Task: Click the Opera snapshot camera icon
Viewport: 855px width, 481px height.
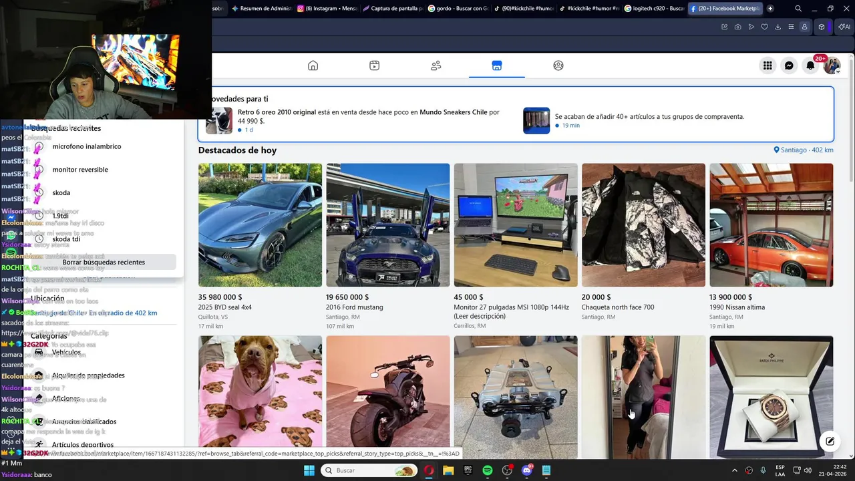Action: 737,27
